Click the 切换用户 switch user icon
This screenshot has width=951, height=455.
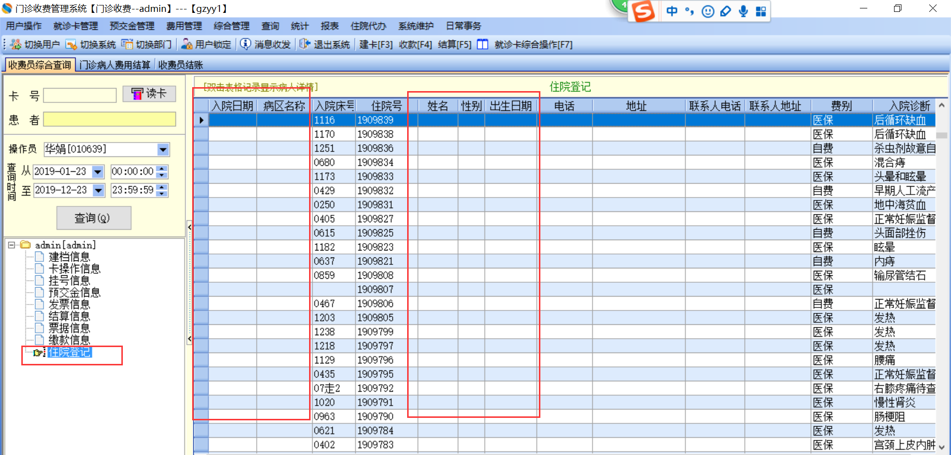pos(16,45)
